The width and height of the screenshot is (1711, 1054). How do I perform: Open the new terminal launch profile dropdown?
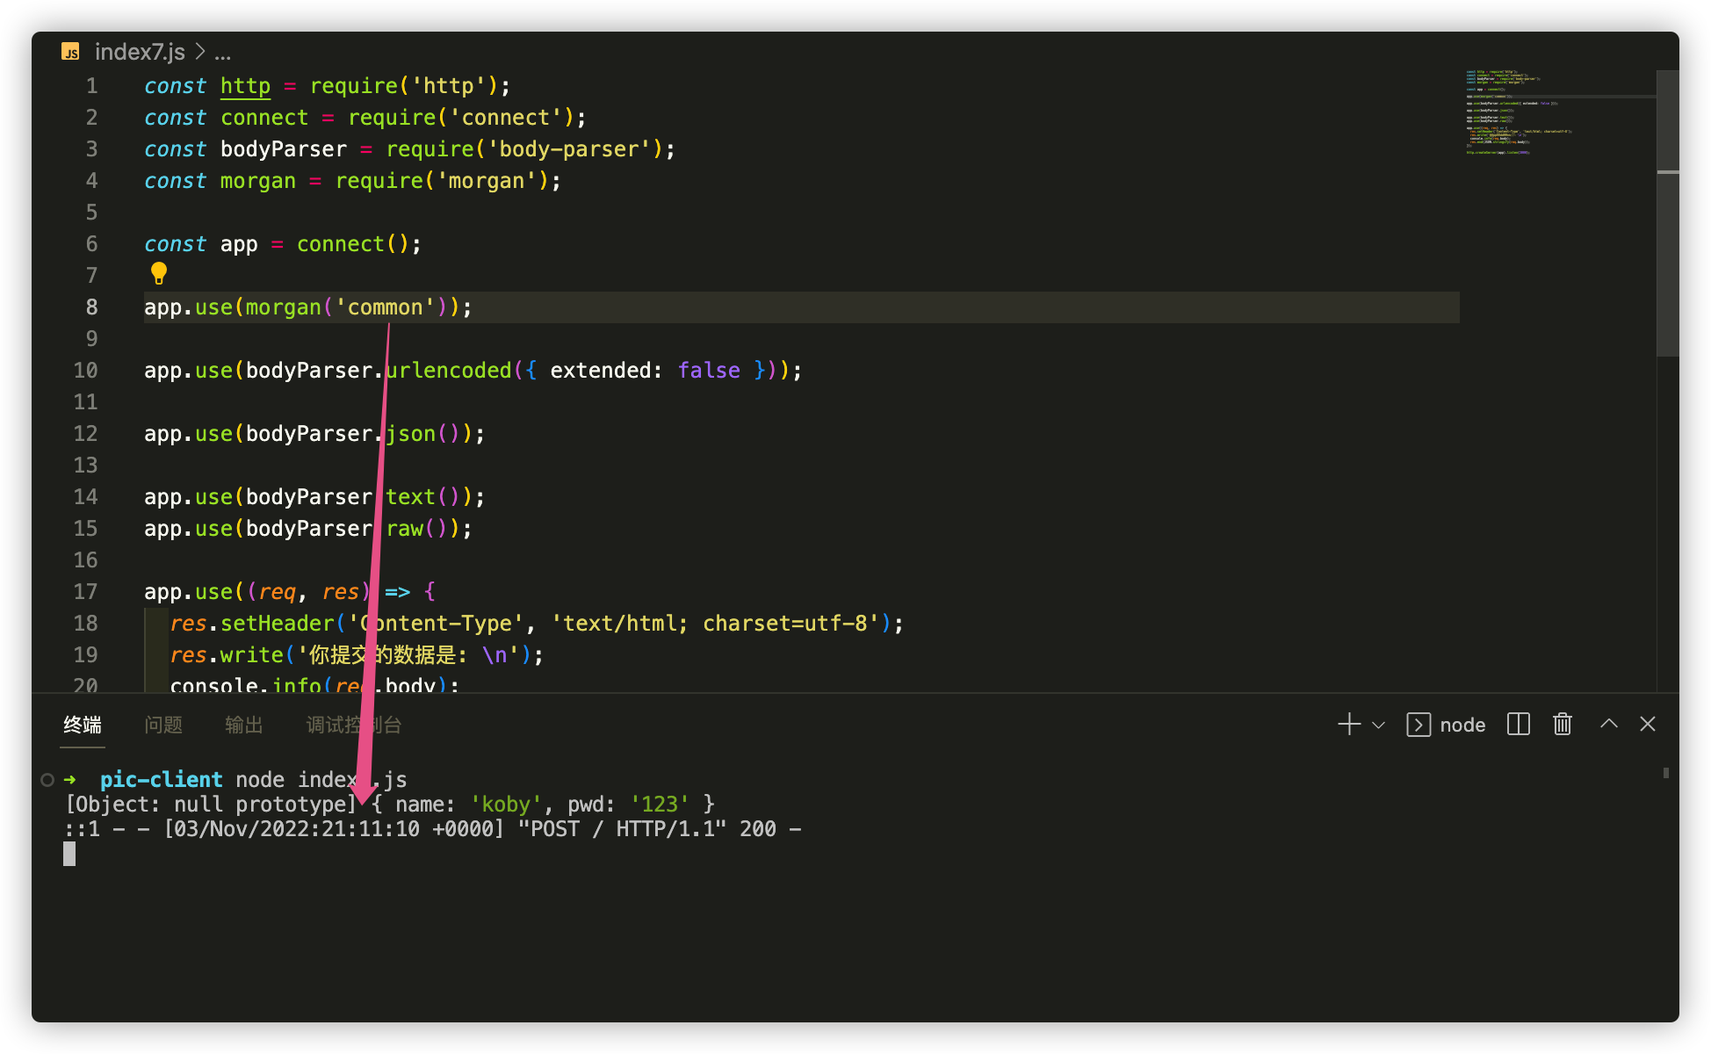pos(1379,725)
